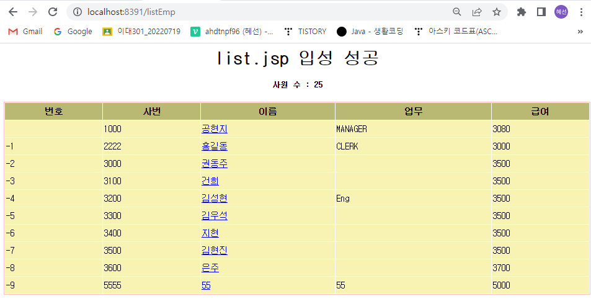The image size is (591, 304).
Task: Open employee link 지현
Action: pos(210,233)
